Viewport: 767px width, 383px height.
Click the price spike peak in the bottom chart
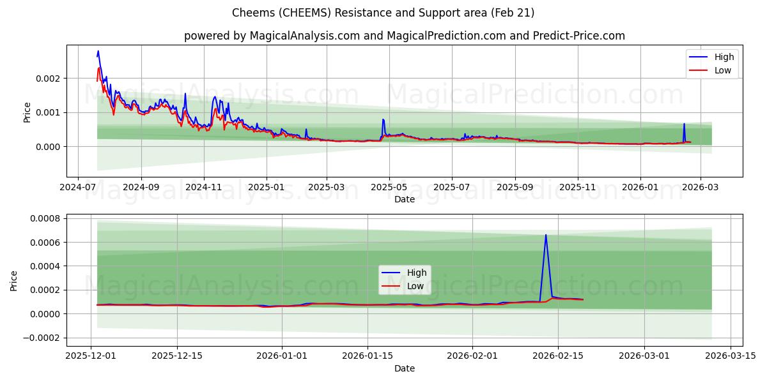pyautogui.click(x=546, y=235)
